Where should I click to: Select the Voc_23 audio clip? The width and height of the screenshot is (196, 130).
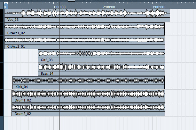[x=87, y=15]
